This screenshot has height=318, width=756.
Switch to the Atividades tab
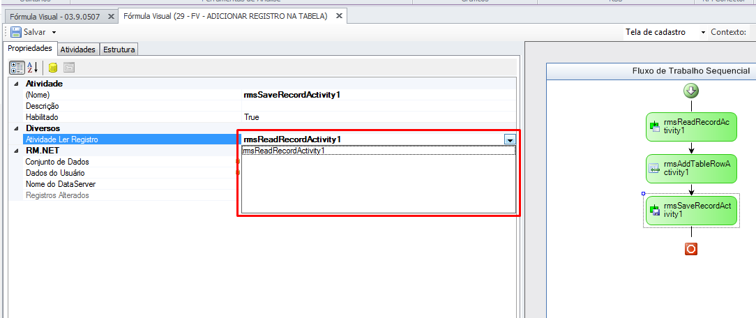click(x=78, y=49)
